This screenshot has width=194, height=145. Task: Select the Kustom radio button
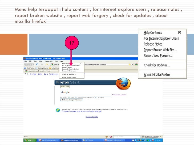coord(96,97)
